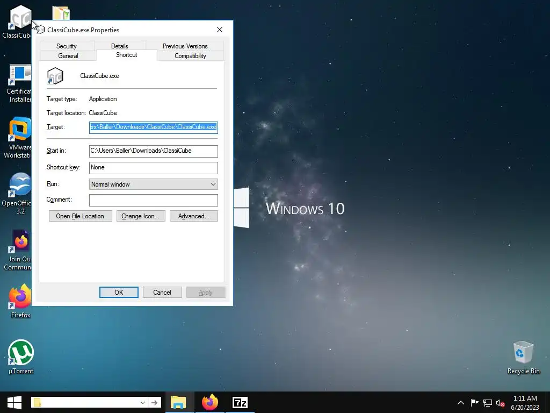Open 7-Zip from the taskbar
This screenshot has width=550, height=413.
240,402
